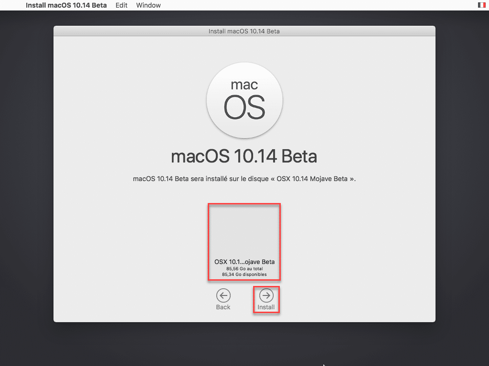
Task: Click the window title 'Install macOS 10.14 Beta'
Action: (244, 31)
